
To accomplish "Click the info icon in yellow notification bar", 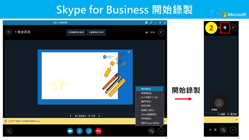I will (x=6, y=121).
